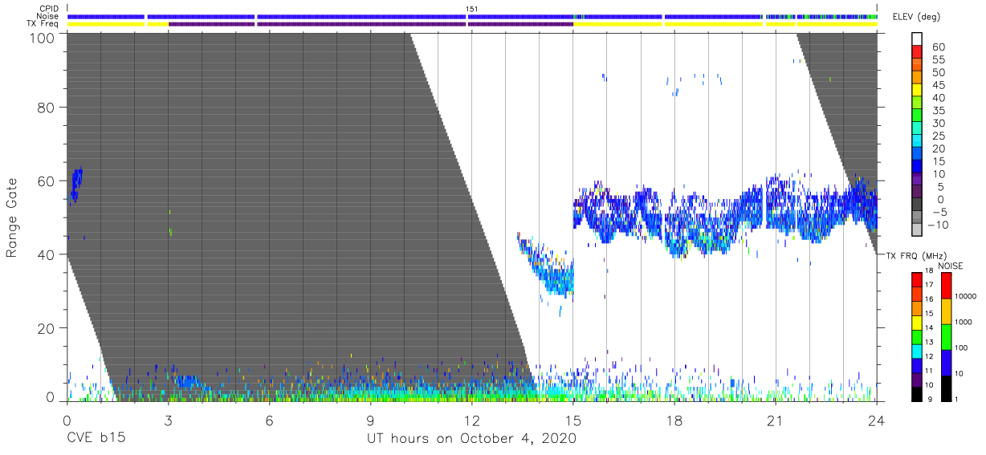986x455 pixels.
Task: Select the red swatch in TX FRQ colorbar
Action: pos(917,280)
